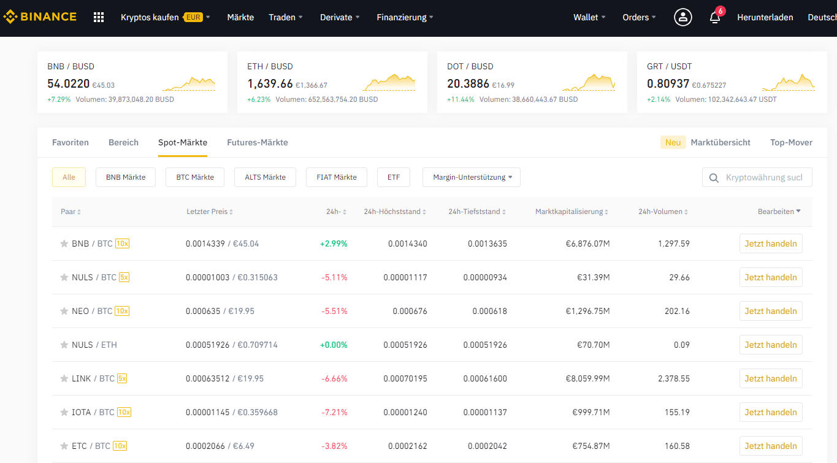Filter by BTC Märkte
The width and height of the screenshot is (837, 463).
tap(195, 177)
